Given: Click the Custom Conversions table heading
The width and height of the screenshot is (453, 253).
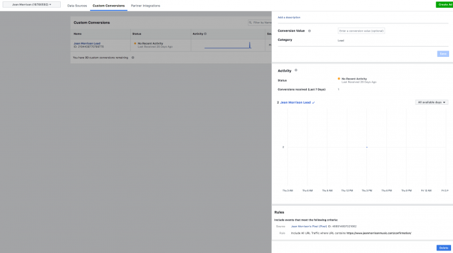Looking at the screenshot, I should [92, 23].
